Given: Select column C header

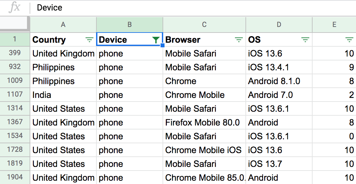Looking at the screenshot, I should 204,25.
